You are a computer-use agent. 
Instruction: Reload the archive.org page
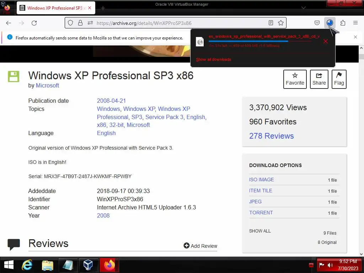(34, 23)
